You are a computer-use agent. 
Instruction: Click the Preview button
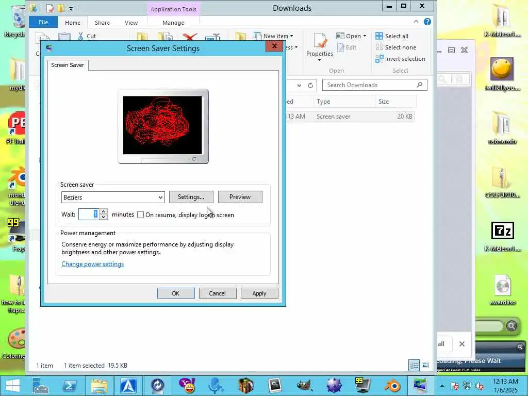point(240,197)
